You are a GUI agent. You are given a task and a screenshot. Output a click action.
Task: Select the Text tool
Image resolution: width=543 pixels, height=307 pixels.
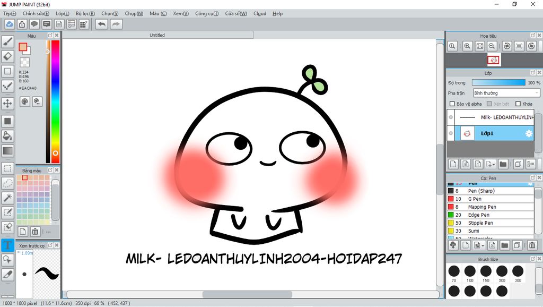point(7,245)
